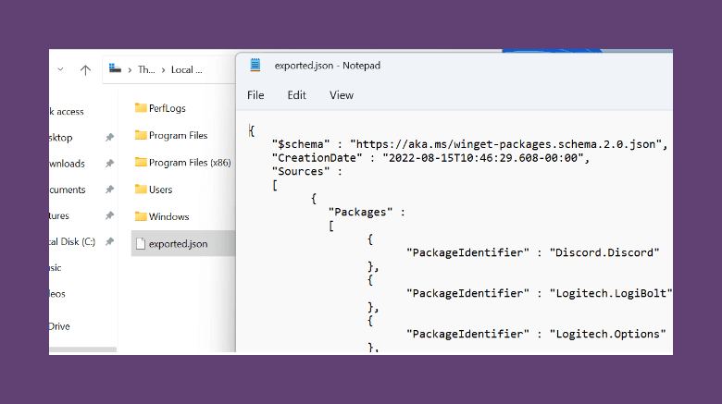Click the Program Files (x86) folder icon
This screenshot has width=722, height=404.
click(141, 162)
